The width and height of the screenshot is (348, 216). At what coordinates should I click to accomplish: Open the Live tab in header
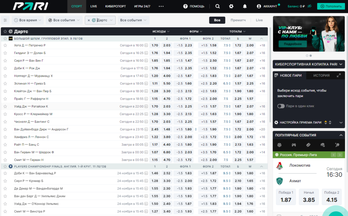(94, 6)
